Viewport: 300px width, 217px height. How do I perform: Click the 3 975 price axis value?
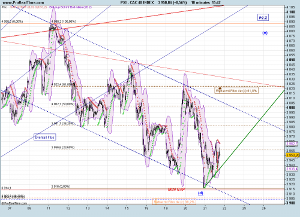coord(290,132)
